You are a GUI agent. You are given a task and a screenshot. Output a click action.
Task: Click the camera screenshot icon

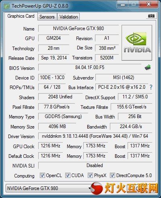pos(151,16)
